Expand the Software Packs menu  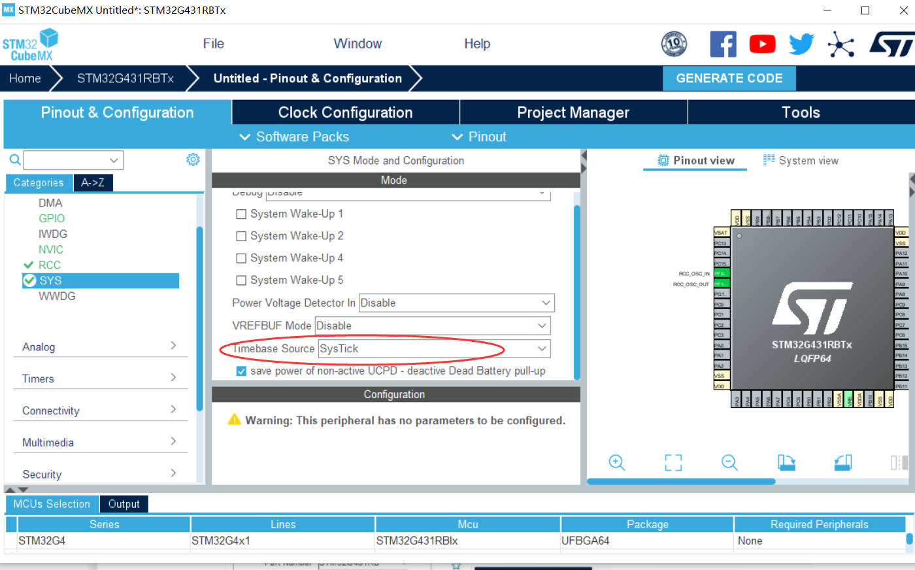click(294, 137)
